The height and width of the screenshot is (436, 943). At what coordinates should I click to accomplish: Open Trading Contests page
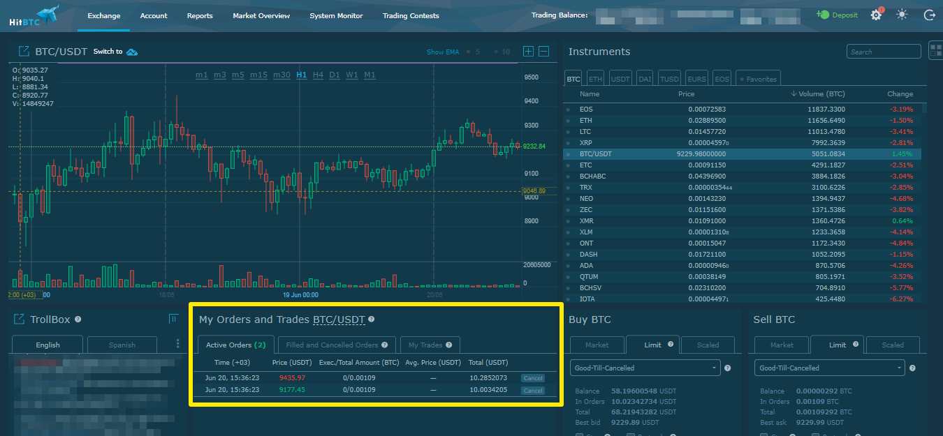(x=411, y=15)
